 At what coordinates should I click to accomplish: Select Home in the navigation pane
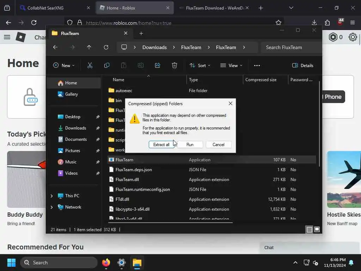pos(74,83)
